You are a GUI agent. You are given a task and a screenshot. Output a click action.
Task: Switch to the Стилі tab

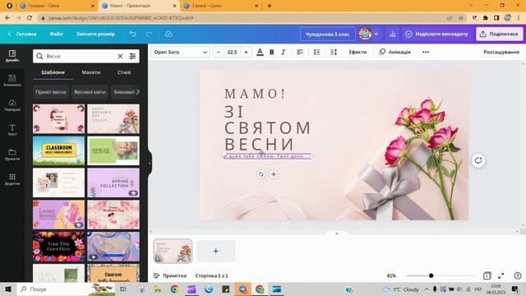(124, 72)
